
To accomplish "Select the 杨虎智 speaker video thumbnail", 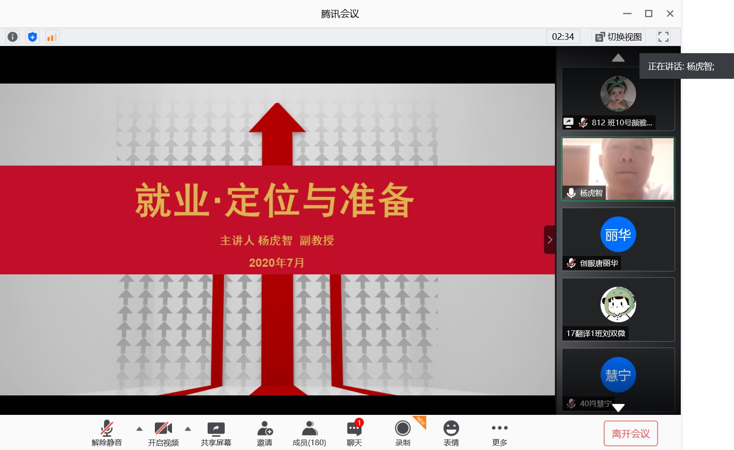I will coord(618,169).
